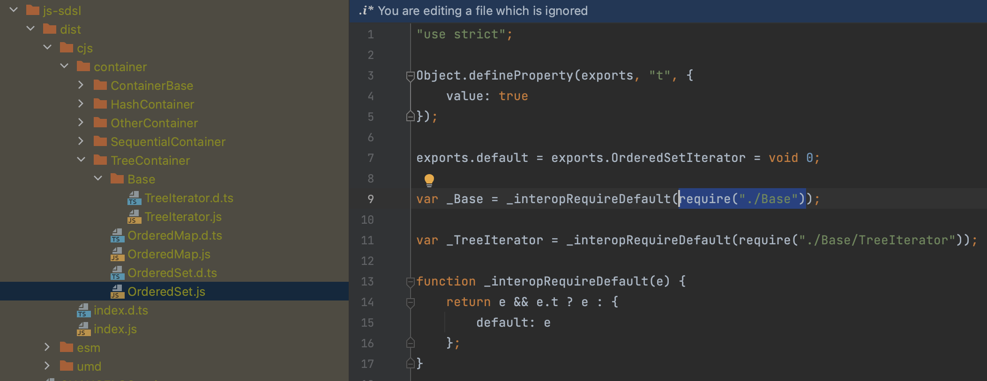Click the index.js file icon
Screen dimensions: 987x381
(83, 329)
